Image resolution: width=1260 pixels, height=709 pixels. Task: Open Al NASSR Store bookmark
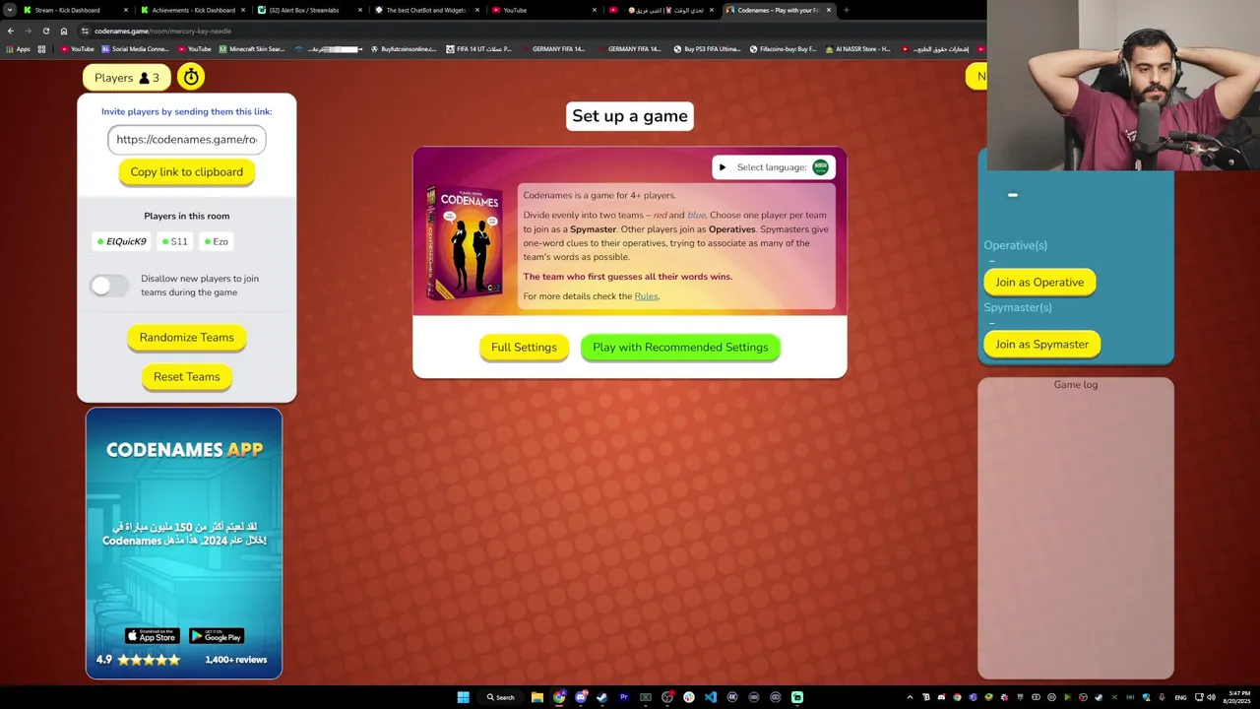pos(858,49)
